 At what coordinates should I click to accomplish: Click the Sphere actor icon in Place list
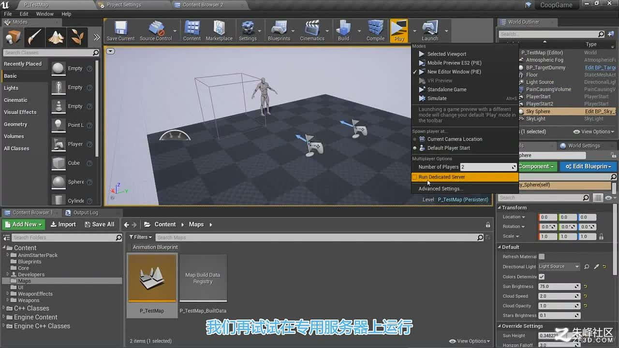59,182
